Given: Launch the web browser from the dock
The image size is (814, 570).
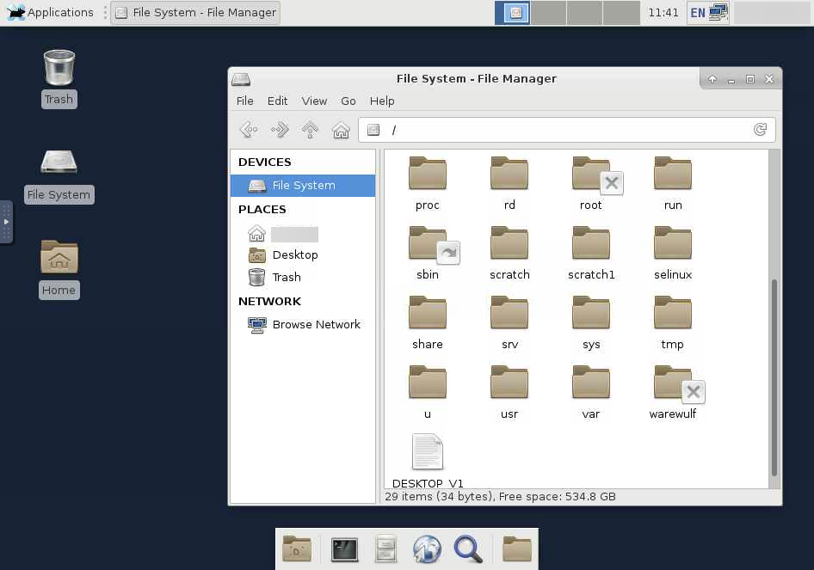Looking at the screenshot, I should (x=427, y=549).
